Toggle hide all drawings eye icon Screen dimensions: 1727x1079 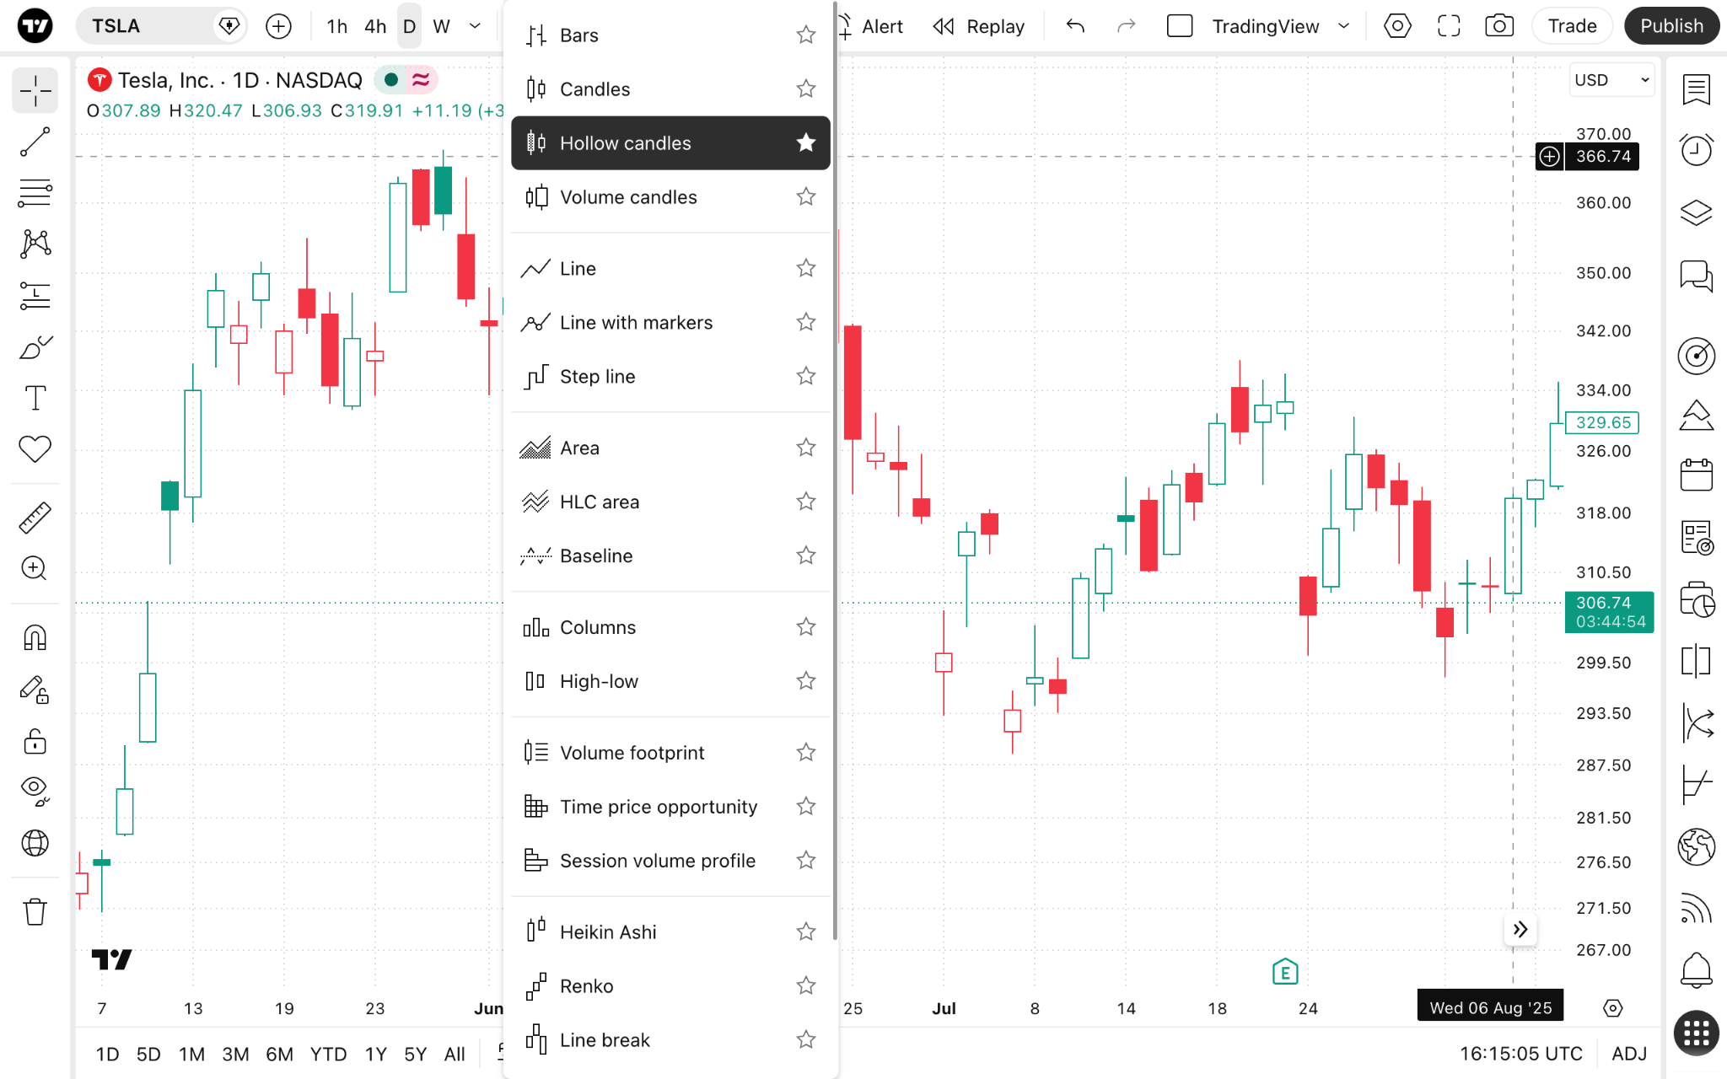pyautogui.click(x=35, y=791)
